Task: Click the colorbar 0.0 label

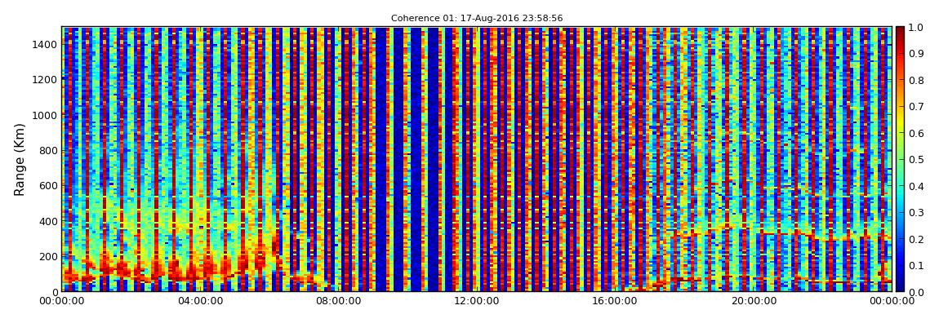Action: pyautogui.click(x=916, y=292)
